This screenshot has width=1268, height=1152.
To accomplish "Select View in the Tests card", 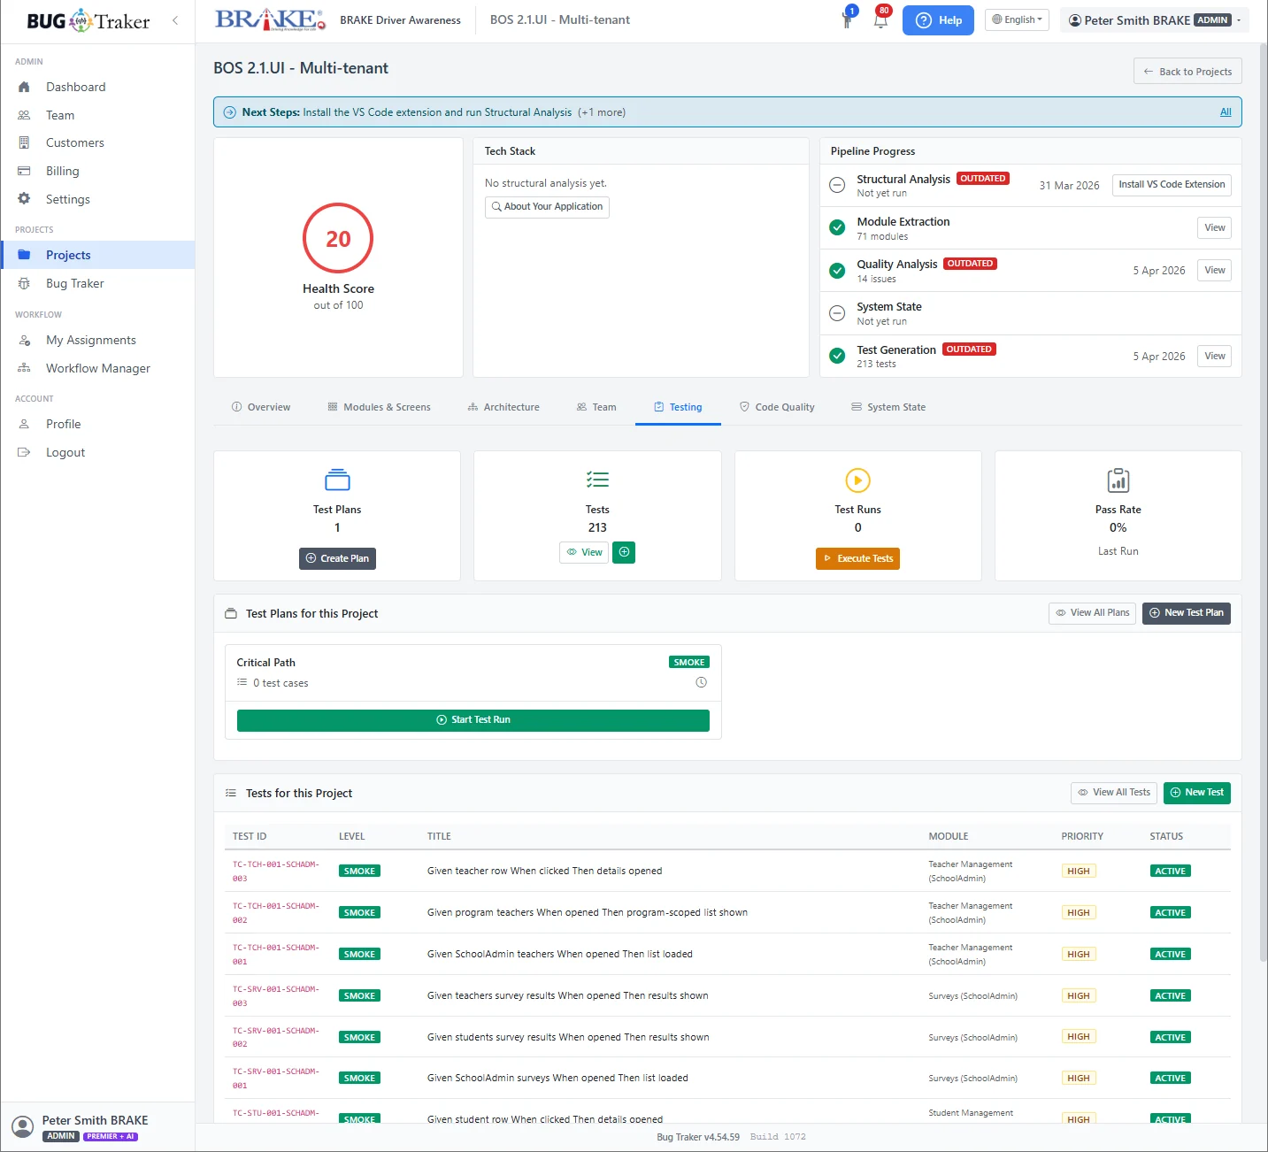I will click(584, 552).
